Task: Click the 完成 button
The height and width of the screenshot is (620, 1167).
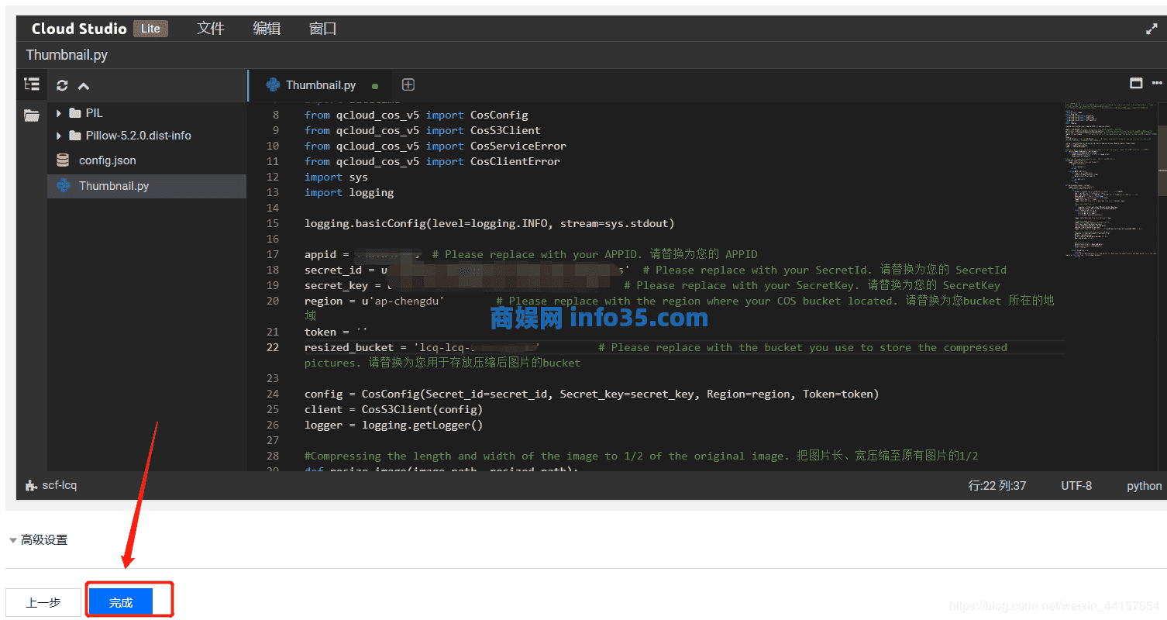Action: [121, 602]
